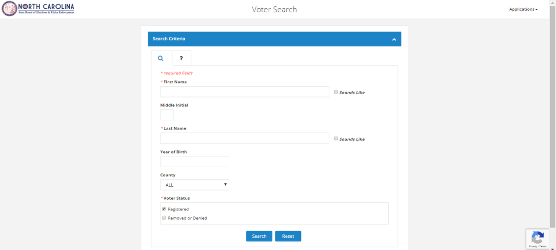This screenshot has height=250, width=556.
Task: Expand the County dropdown list
Action: click(x=195, y=185)
